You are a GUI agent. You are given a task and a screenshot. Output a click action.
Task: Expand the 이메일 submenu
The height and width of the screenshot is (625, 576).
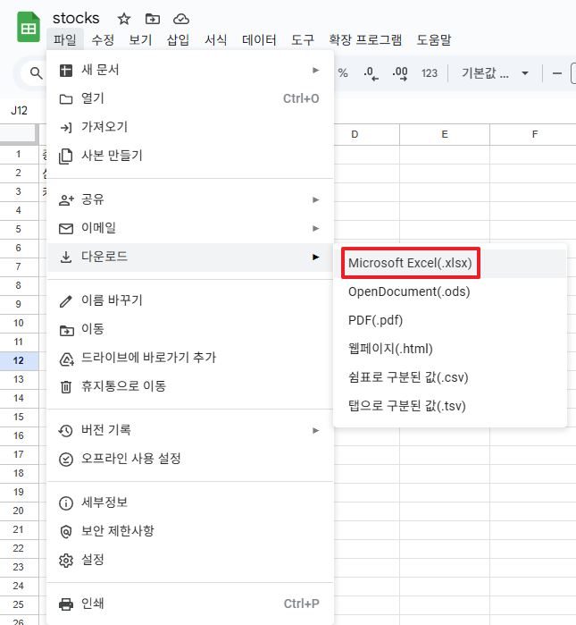click(190, 228)
